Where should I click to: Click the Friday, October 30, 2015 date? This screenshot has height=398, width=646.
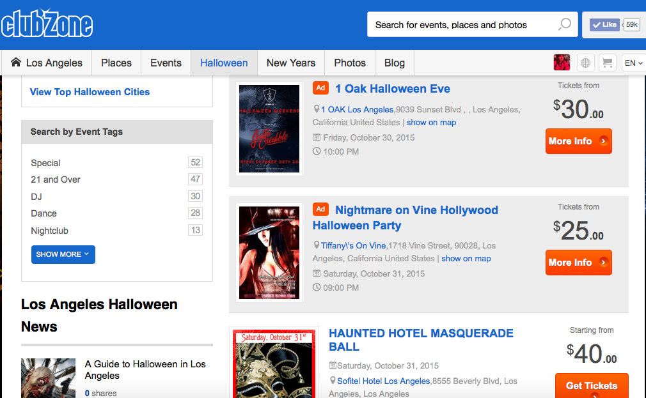coord(368,137)
